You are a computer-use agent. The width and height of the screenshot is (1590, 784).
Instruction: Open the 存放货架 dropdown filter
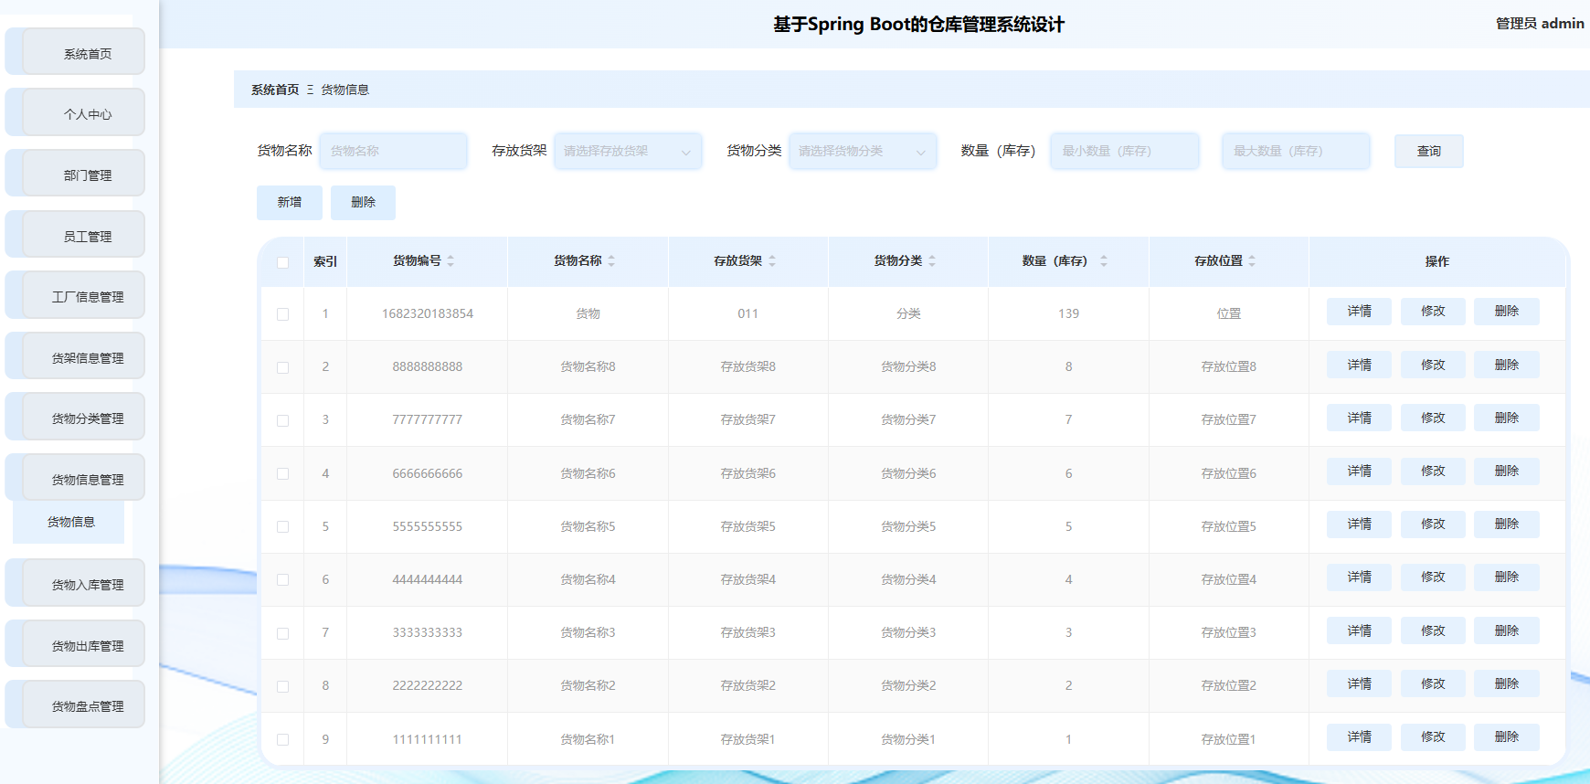(628, 152)
